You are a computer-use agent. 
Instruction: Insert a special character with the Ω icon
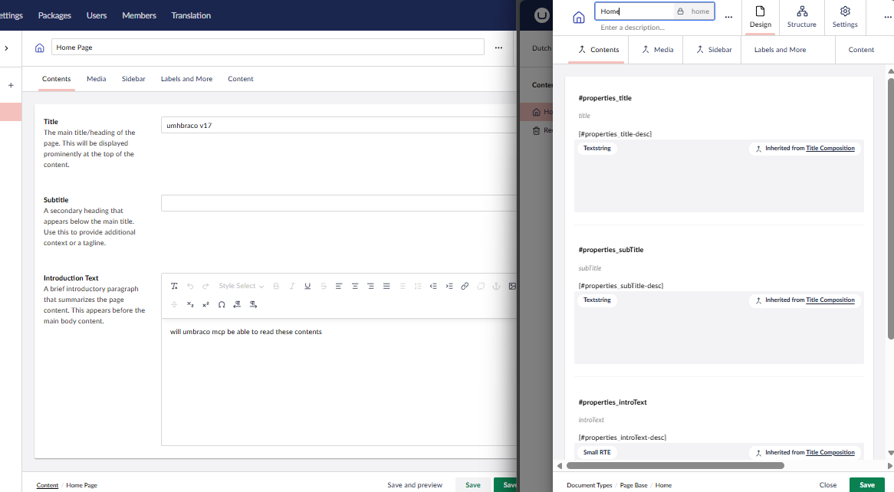click(x=222, y=304)
